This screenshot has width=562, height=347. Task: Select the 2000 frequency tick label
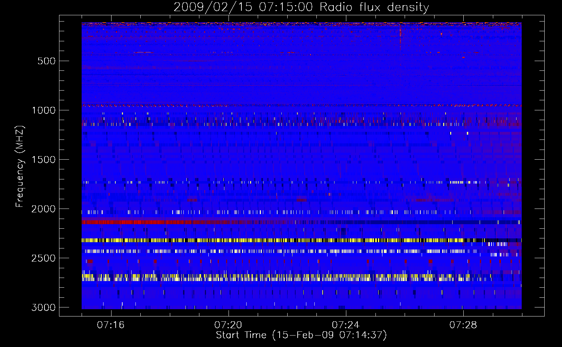pyautogui.click(x=43, y=209)
